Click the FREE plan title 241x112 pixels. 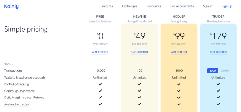pyautogui.click(x=100, y=17)
